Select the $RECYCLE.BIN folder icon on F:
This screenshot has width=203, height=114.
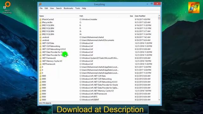click(40, 28)
